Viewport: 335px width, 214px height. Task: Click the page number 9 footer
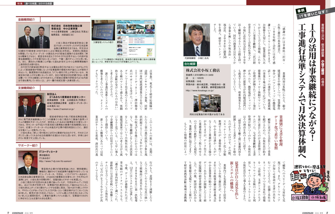click(x=8, y=213)
